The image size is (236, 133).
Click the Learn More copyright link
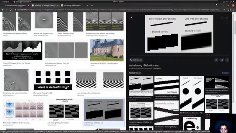pyautogui.click(x=157, y=68)
